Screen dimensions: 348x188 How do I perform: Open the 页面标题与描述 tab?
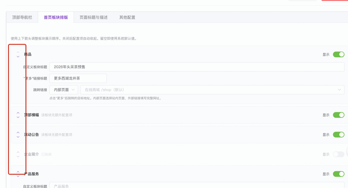[x=93, y=17]
